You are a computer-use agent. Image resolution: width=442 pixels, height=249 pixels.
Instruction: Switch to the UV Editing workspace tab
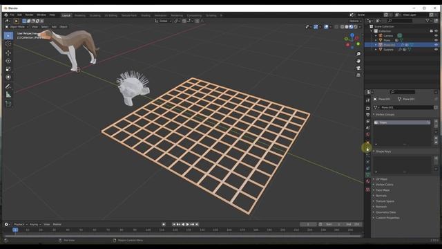pos(110,15)
